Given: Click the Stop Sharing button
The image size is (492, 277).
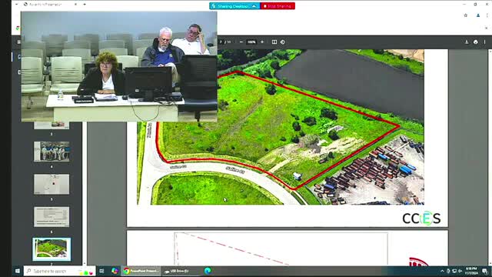Looking at the screenshot, I should 278,6.
